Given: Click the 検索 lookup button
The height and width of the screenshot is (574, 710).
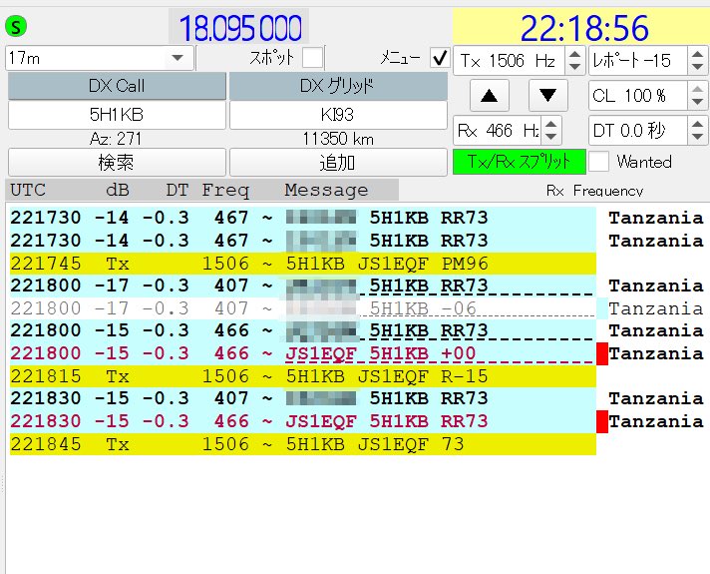Looking at the screenshot, I should pos(117,163).
